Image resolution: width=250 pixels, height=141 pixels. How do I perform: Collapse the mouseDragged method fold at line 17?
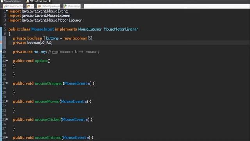(7, 83)
